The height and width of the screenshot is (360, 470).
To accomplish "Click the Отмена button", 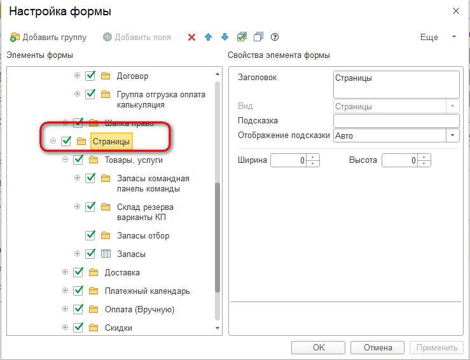I will point(377,347).
